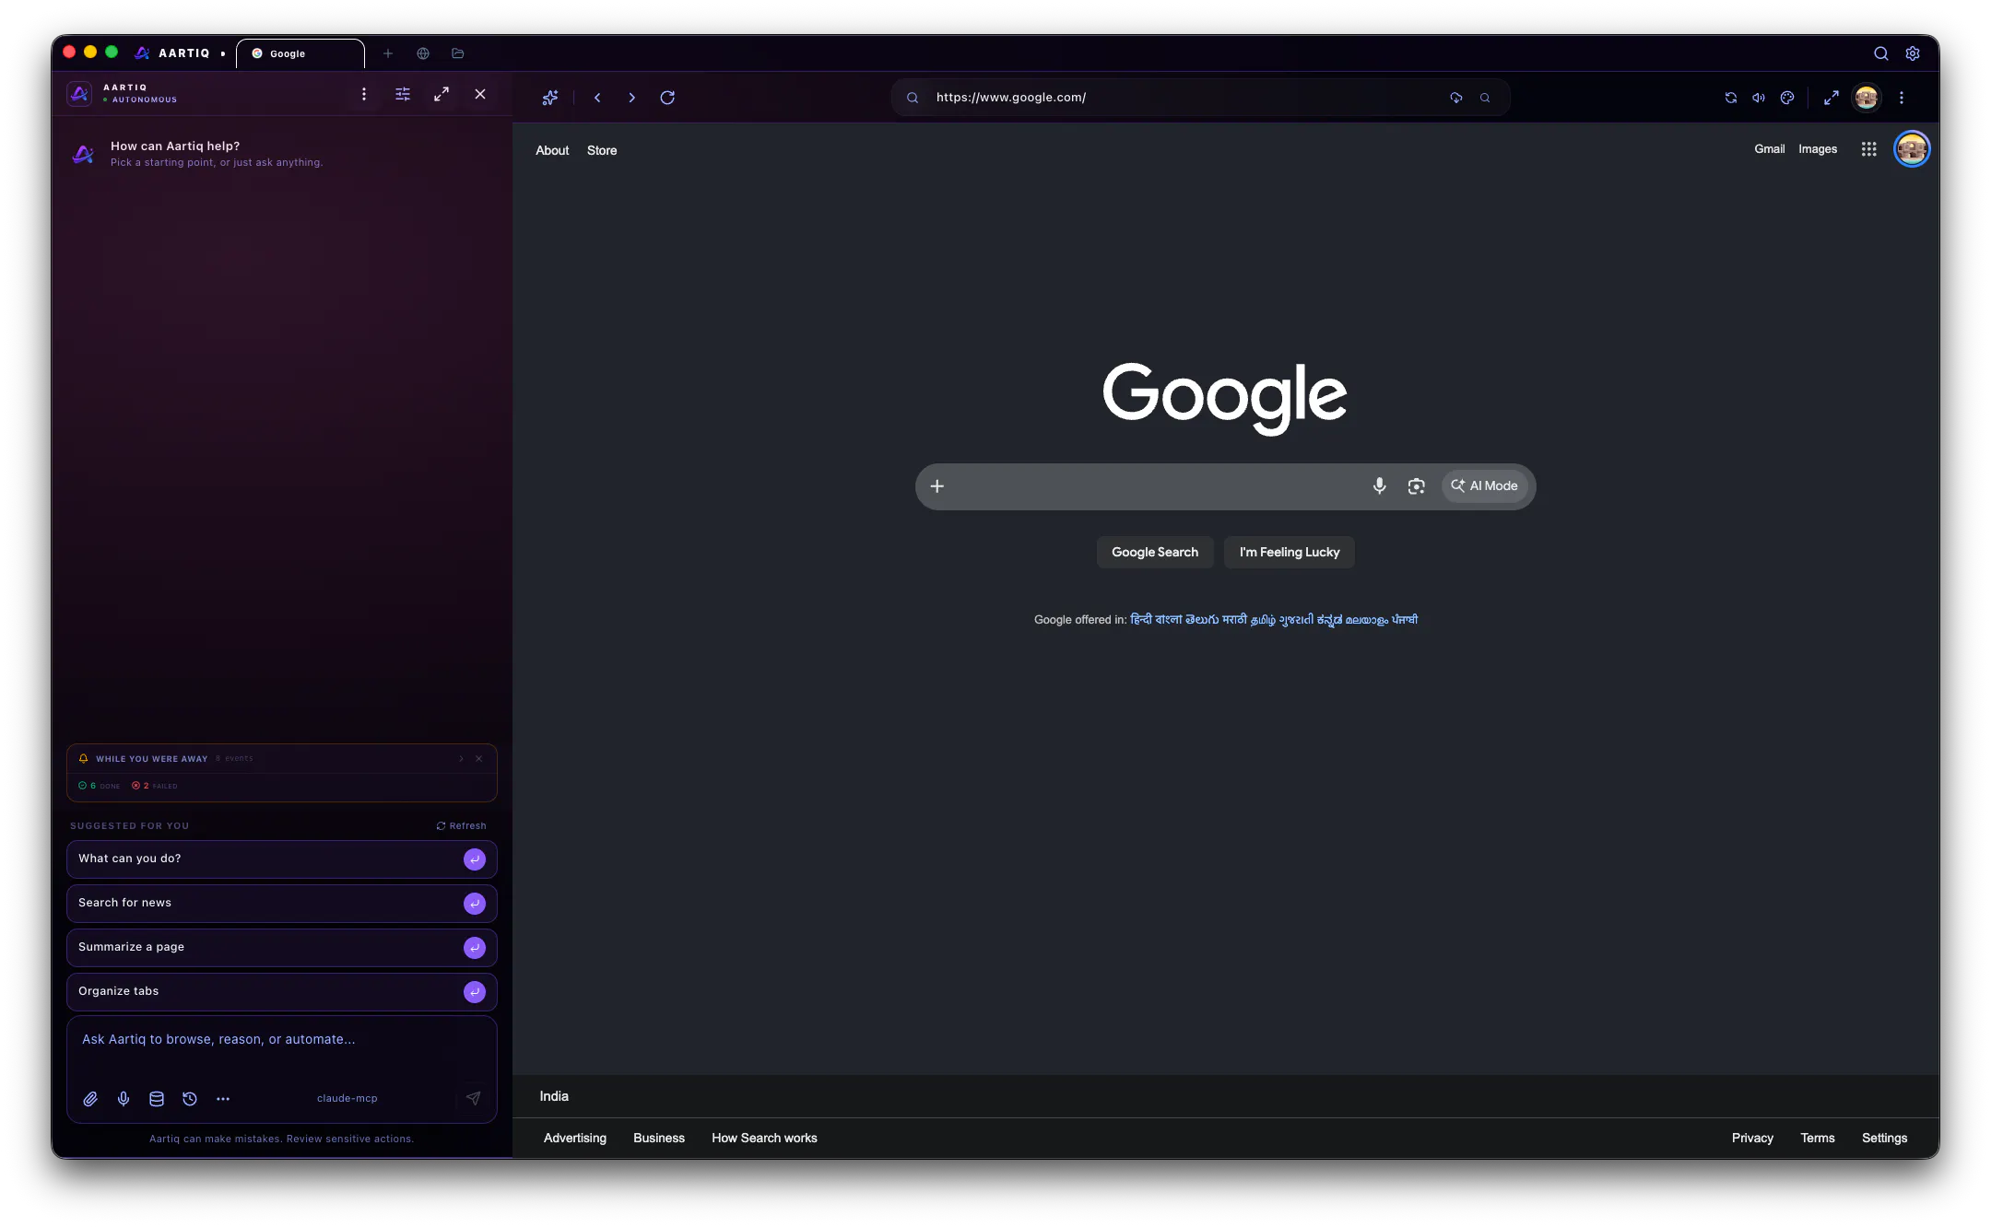Choose the Hindi language link
Viewport: 1991px width, 1227px height.
1141,620
